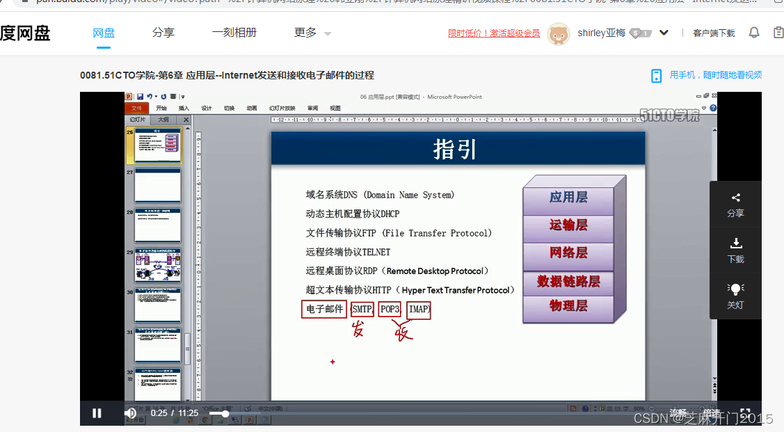
Task: Open the 设计 ribbon tab
Action: coord(207,108)
